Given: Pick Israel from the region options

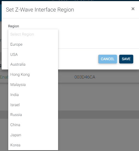Looking at the screenshot, I should pyautogui.click(x=33, y=105).
